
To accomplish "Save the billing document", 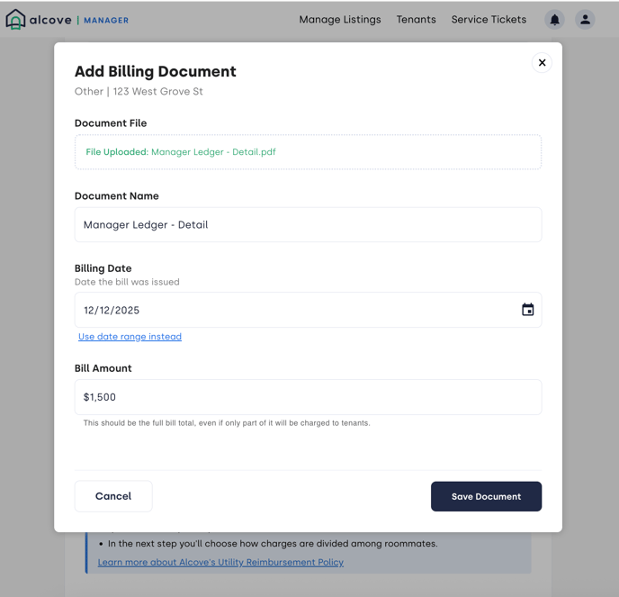I will click(x=486, y=497).
